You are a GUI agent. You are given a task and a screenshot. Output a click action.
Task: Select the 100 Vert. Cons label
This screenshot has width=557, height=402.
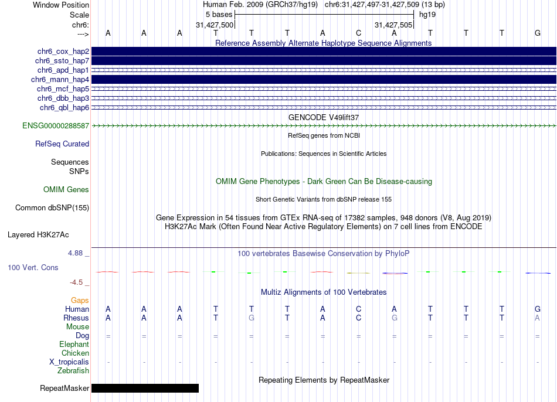pos(33,267)
